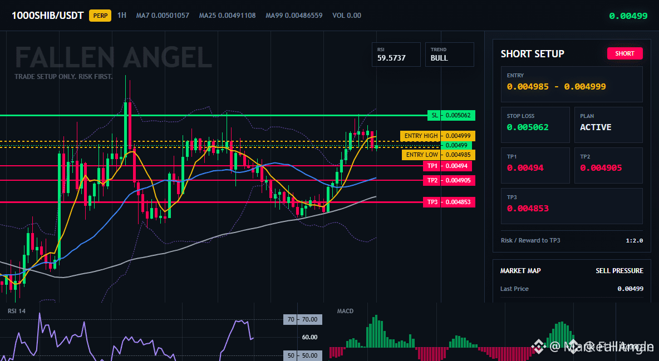The image size is (659, 361).
Task: Click the TP2 0.004905 card in panel
Action: pos(608,165)
